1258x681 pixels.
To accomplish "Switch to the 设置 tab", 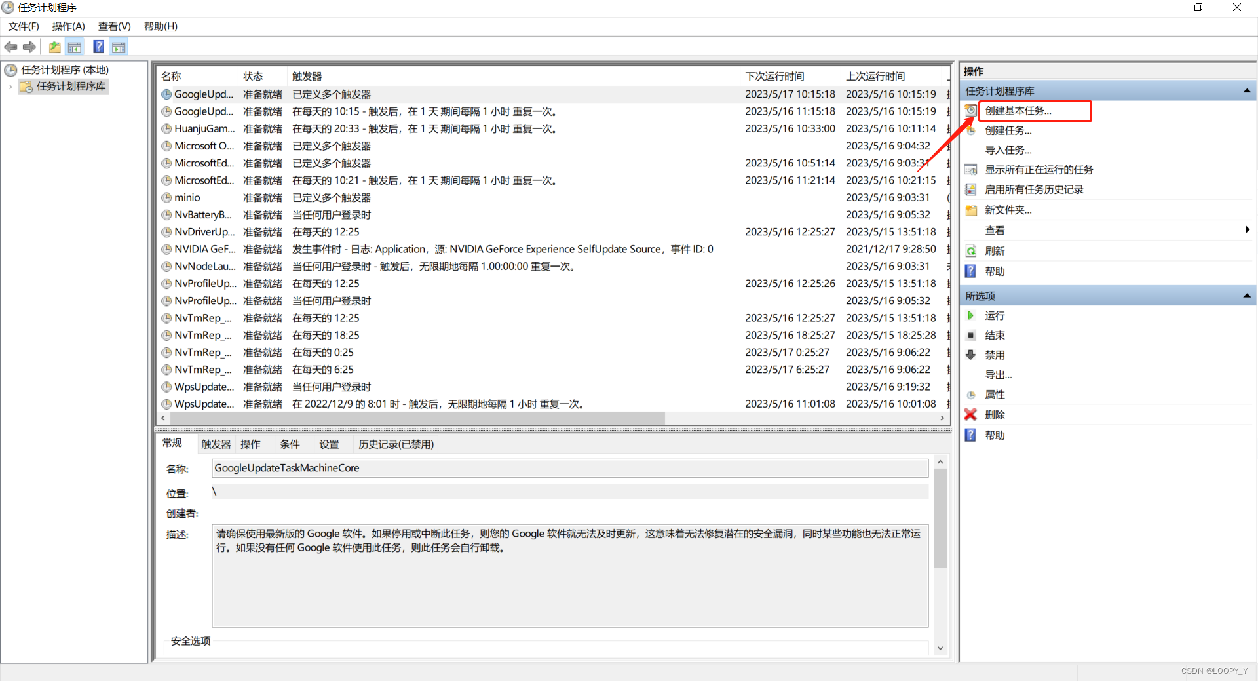I will 329,444.
